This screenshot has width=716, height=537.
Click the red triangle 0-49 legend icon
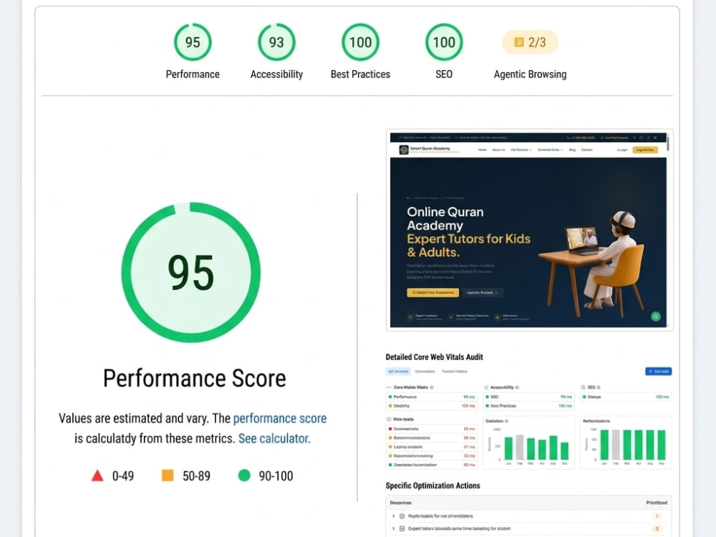pos(97,476)
